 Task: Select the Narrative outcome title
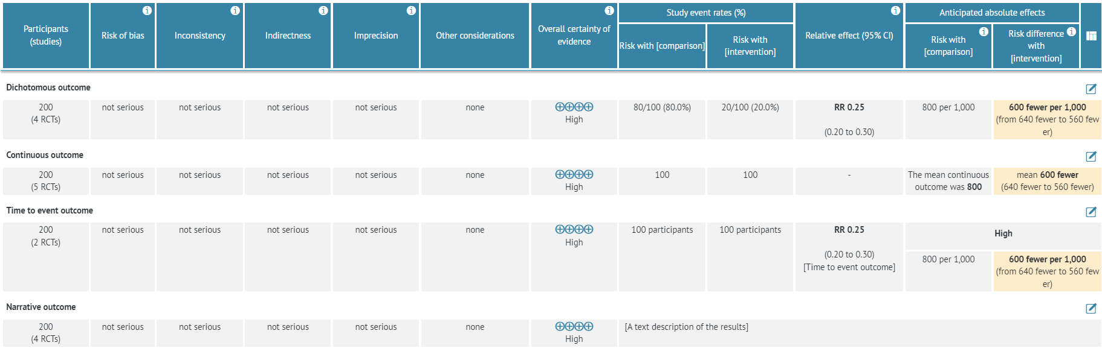(x=41, y=307)
